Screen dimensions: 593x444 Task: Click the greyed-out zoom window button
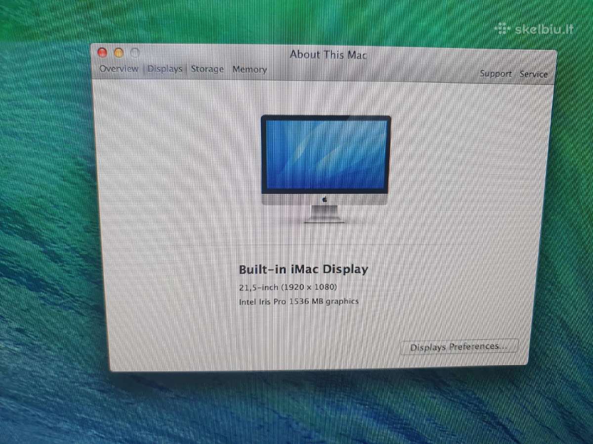click(135, 53)
